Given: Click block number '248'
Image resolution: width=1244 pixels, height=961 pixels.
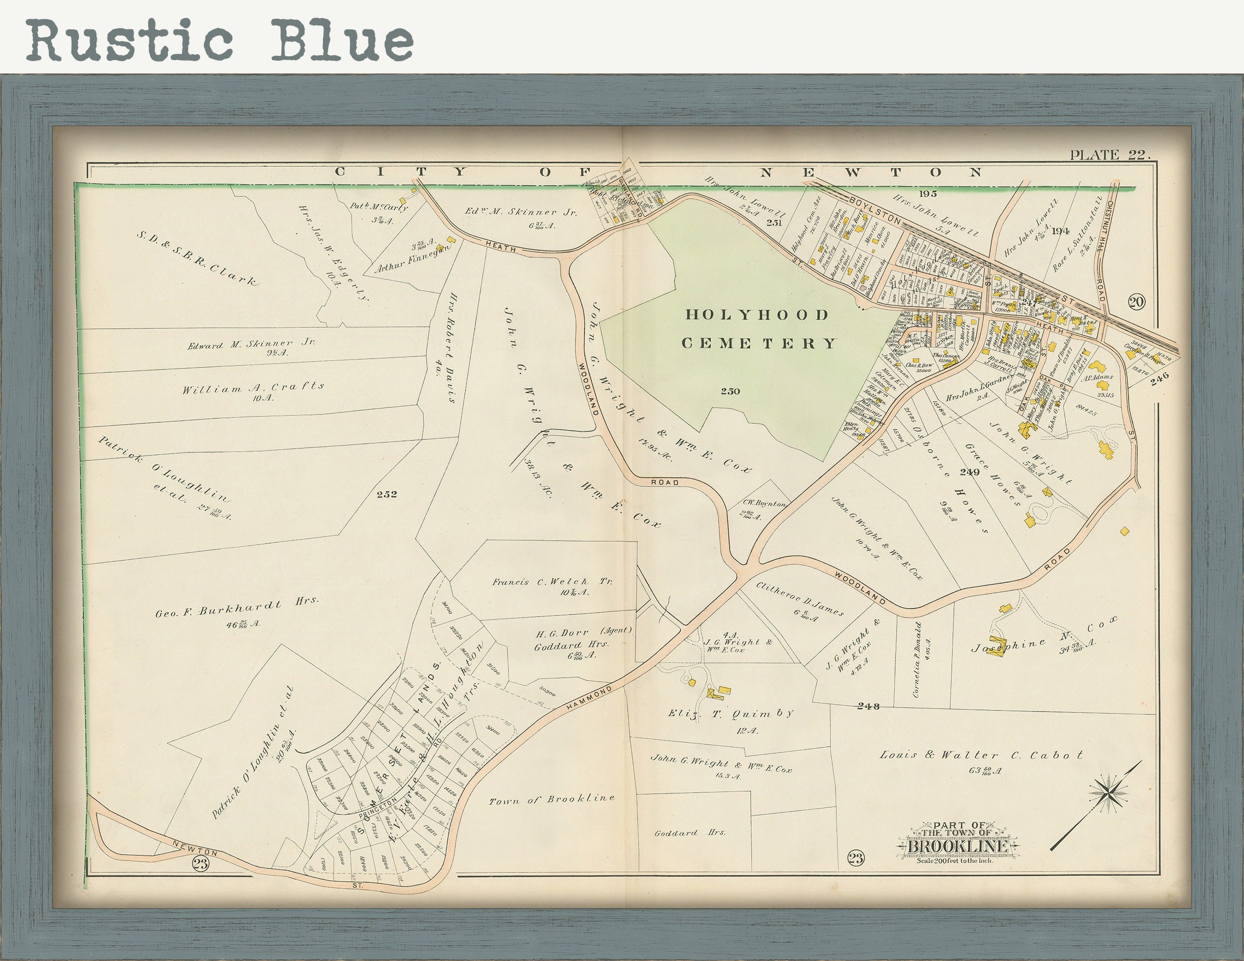Looking at the screenshot, I should tap(868, 707).
